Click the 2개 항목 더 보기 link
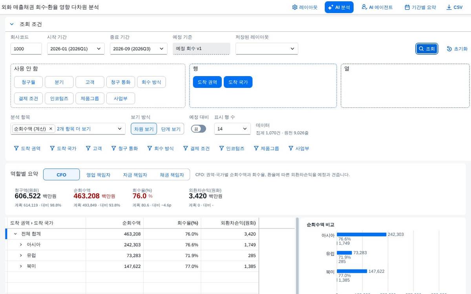Screen dimensions: 471x294 point(74,129)
